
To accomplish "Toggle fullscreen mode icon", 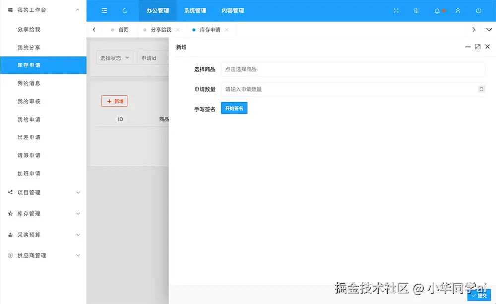I will [396, 11].
